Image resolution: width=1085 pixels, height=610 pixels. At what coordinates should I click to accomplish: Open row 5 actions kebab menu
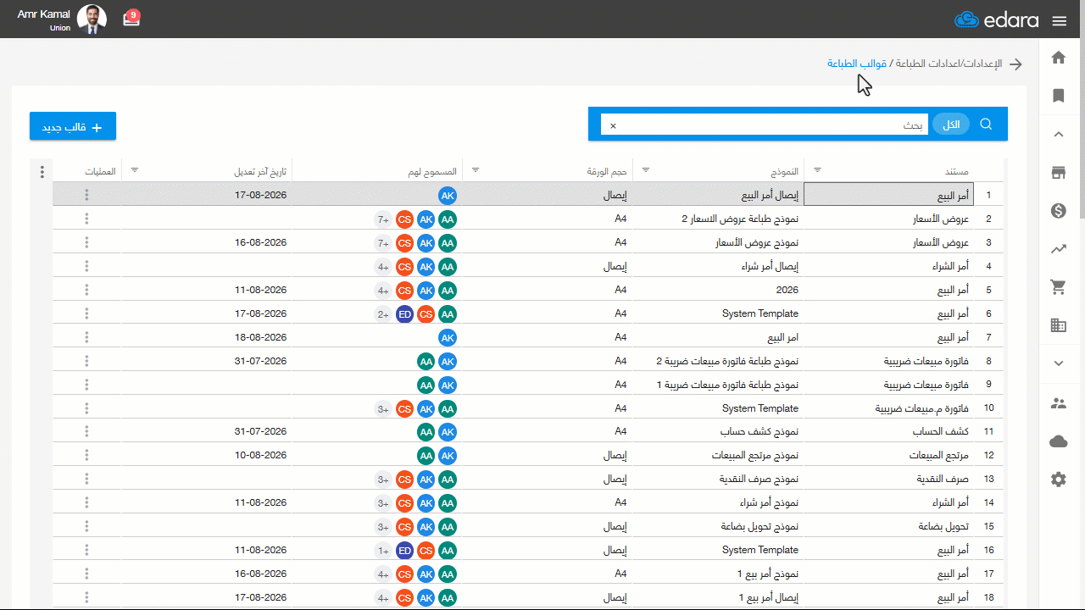pyautogui.click(x=86, y=290)
